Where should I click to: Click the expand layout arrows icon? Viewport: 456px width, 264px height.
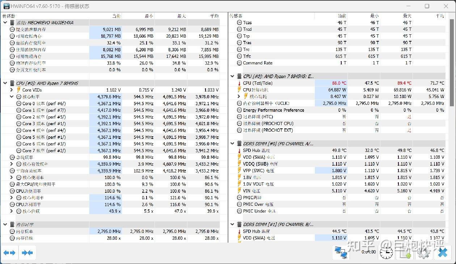(x=9, y=252)
